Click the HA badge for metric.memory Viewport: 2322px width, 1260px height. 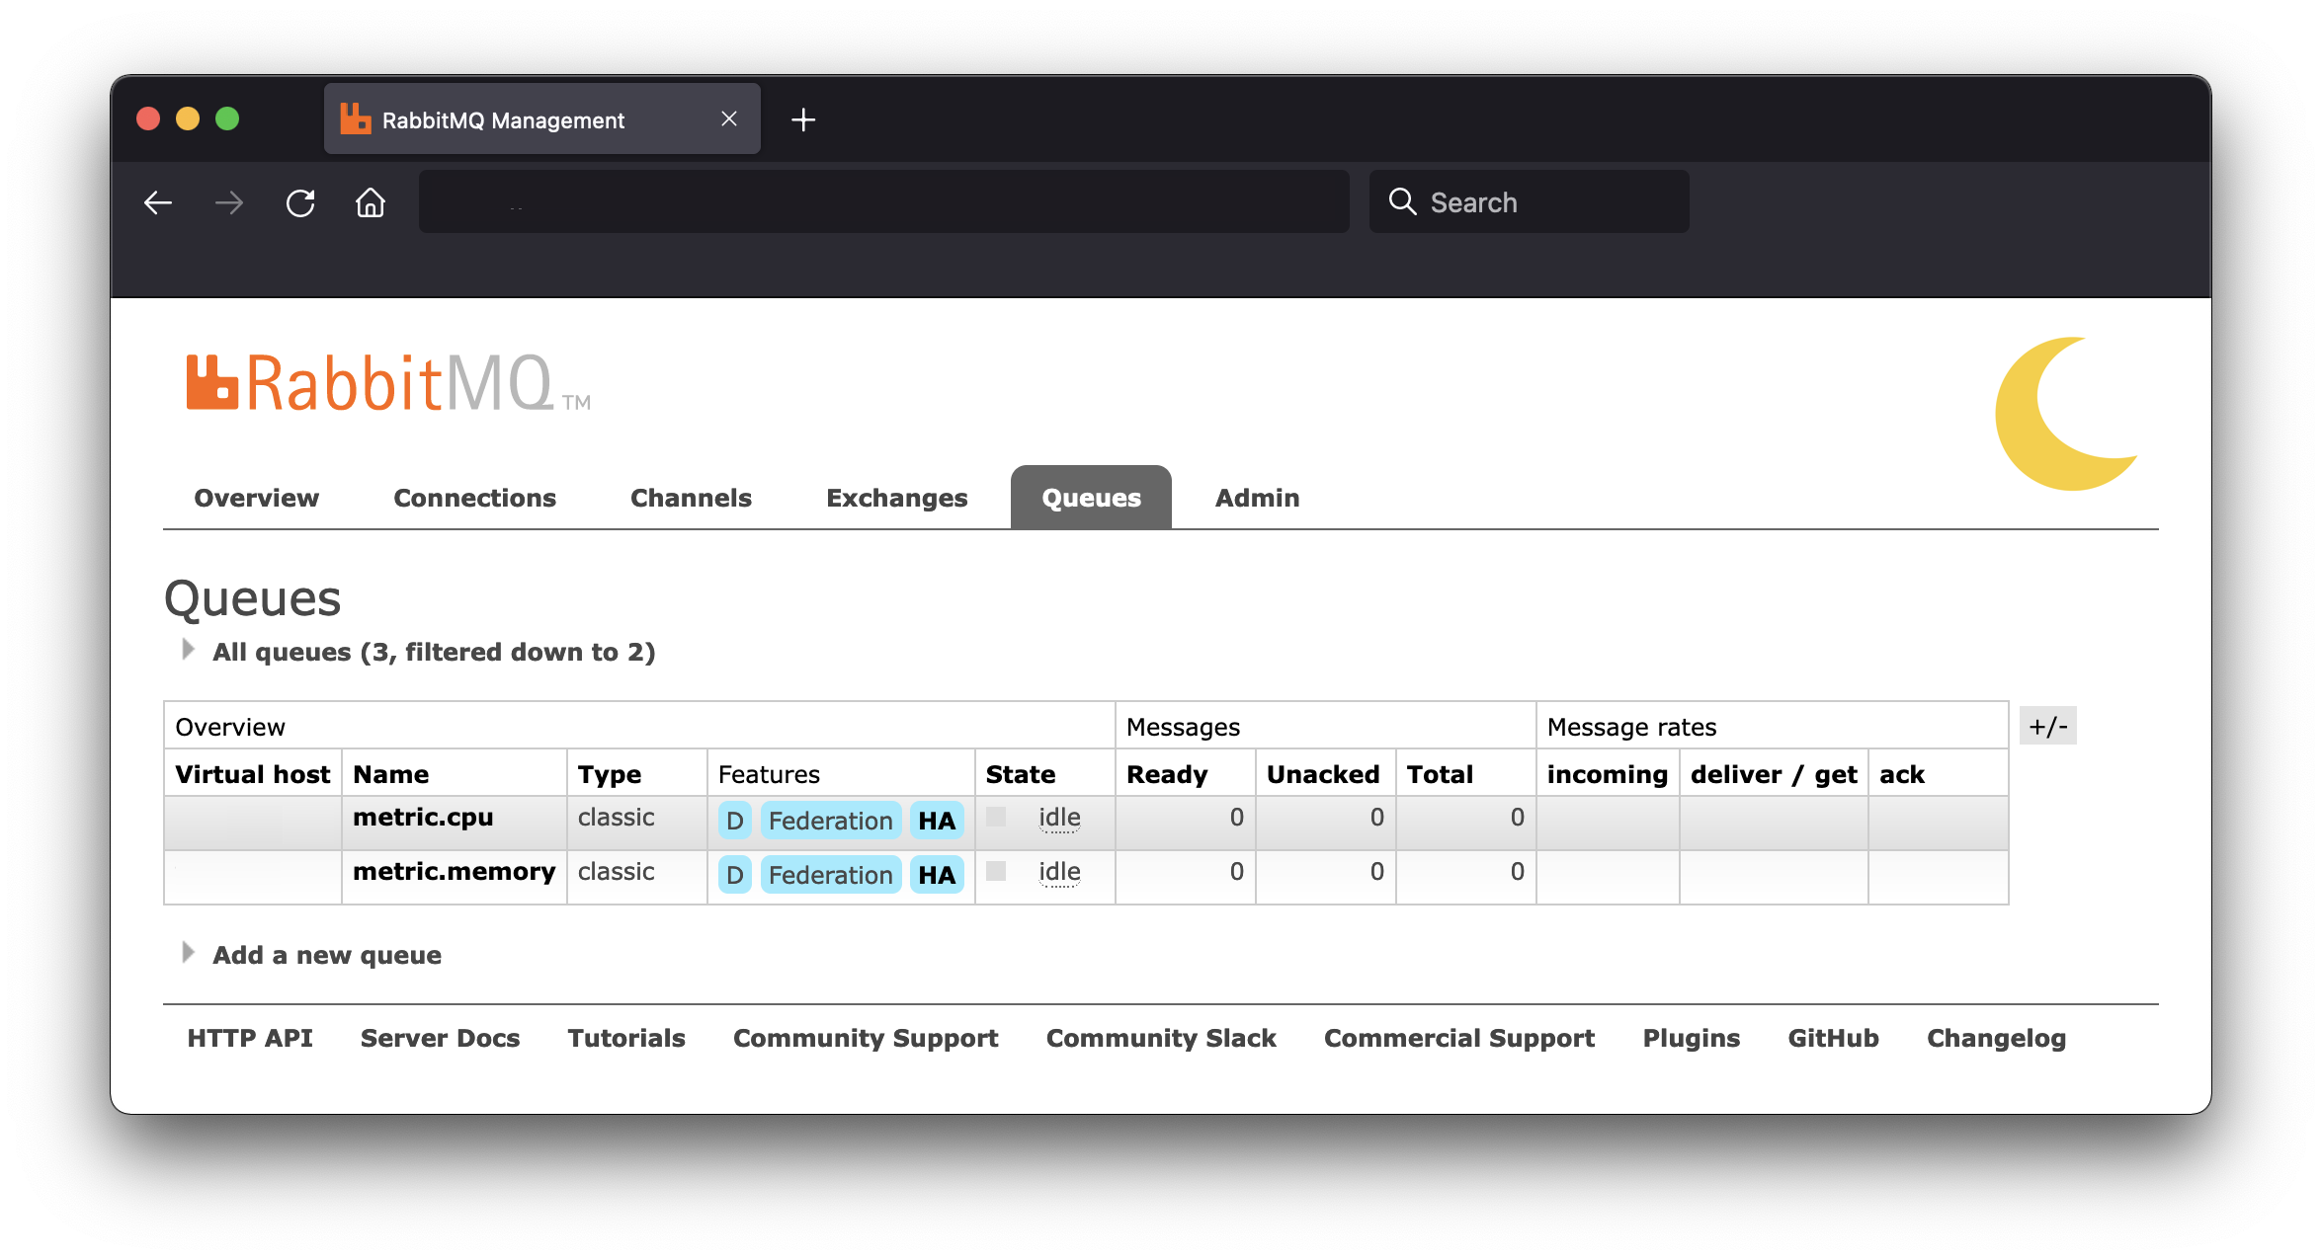pos(936,875)
